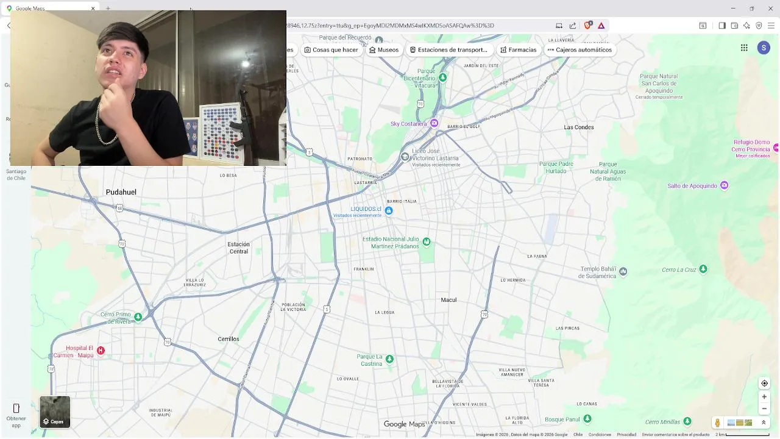Select the Cerro La Cruz park pin
Image resolution: width=780 pixels, height=439 pixels.
(x=703, y=269)
